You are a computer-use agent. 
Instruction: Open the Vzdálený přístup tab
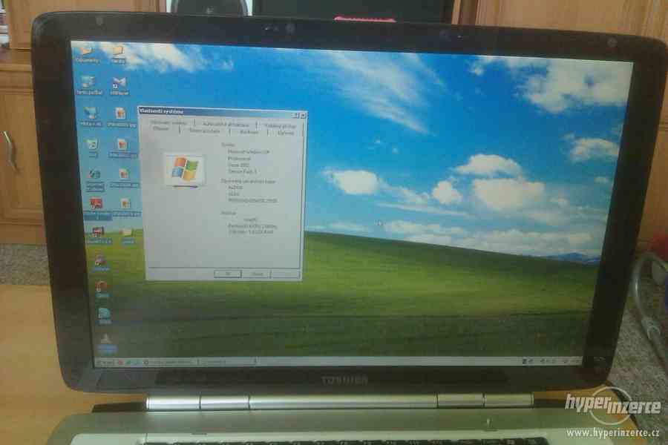tap(280, 126)
